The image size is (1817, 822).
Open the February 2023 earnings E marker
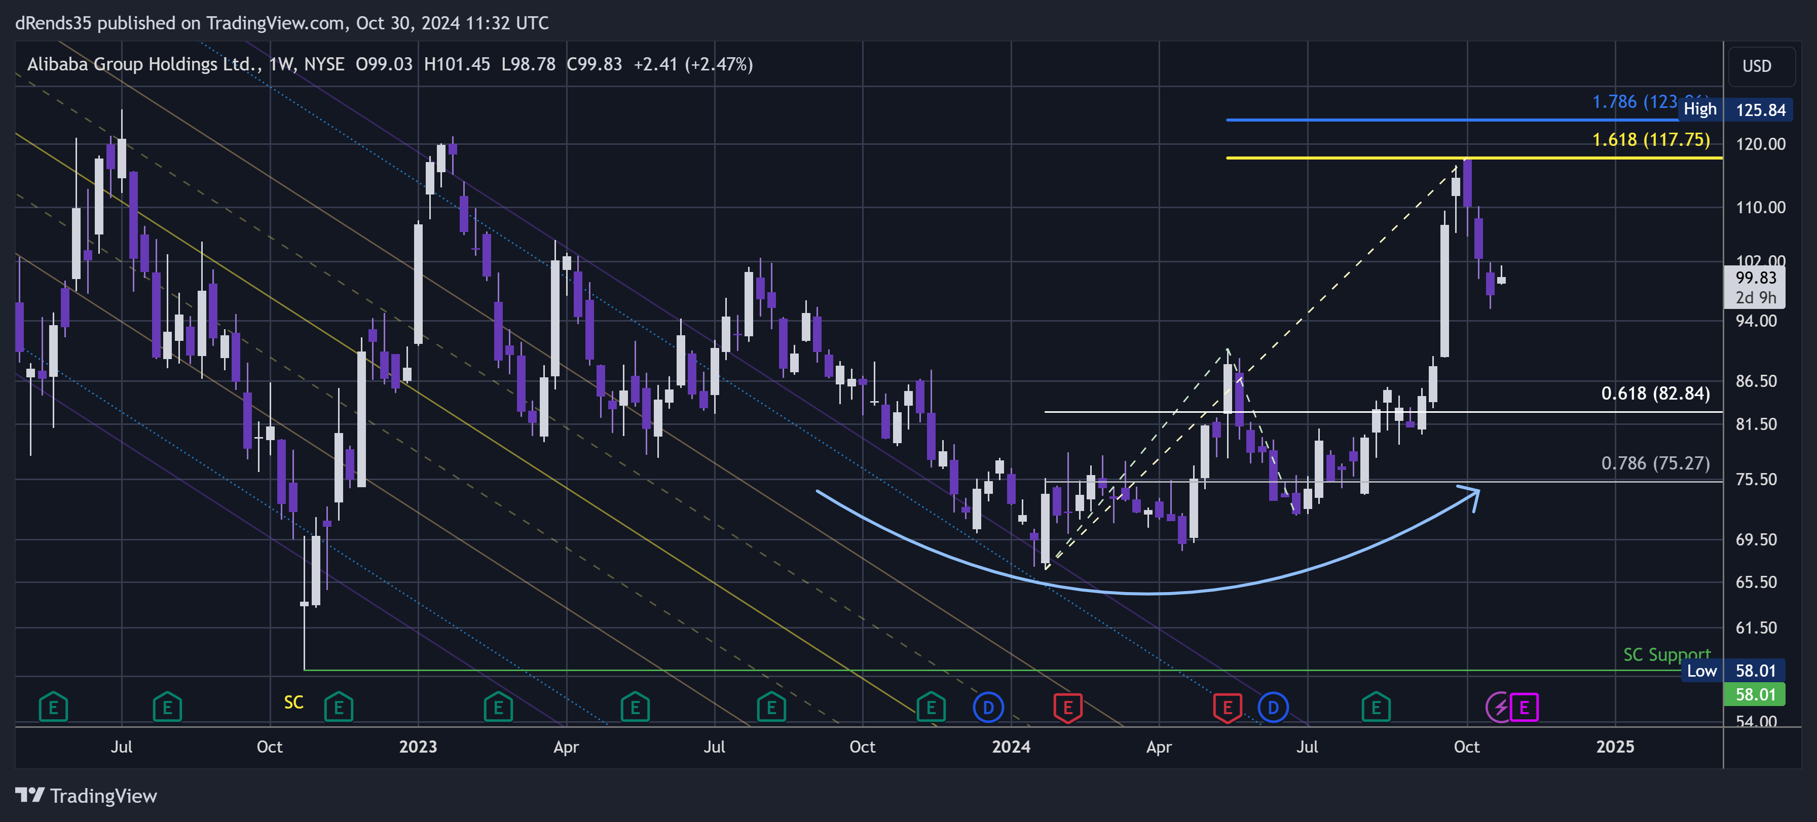pos(498,707)
